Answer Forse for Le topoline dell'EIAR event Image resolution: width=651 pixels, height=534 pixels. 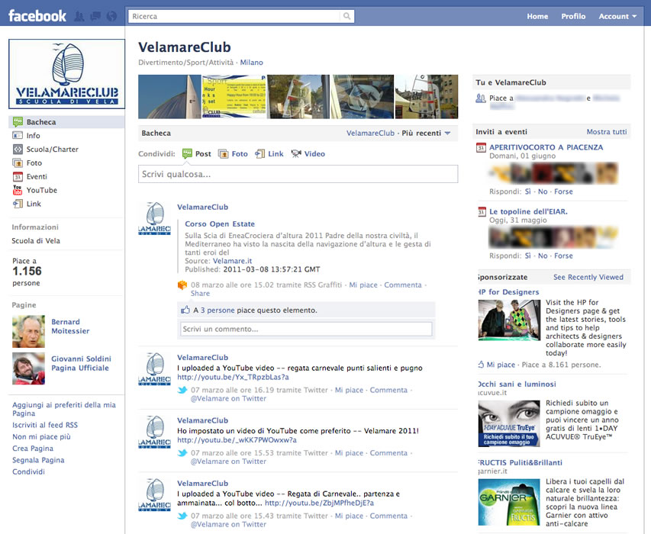coord(563,256)
